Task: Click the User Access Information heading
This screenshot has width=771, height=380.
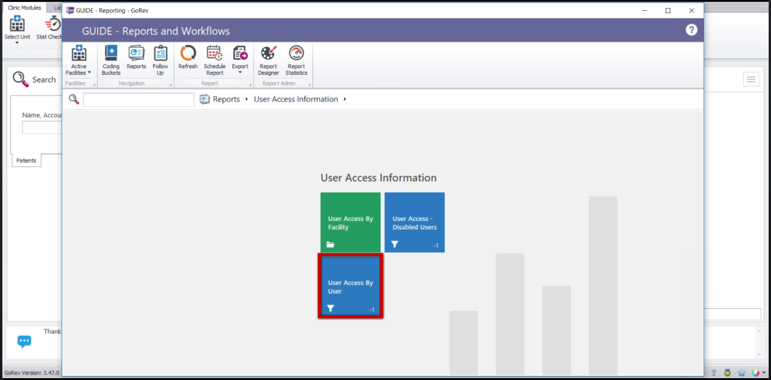Action: coord(378,178)
